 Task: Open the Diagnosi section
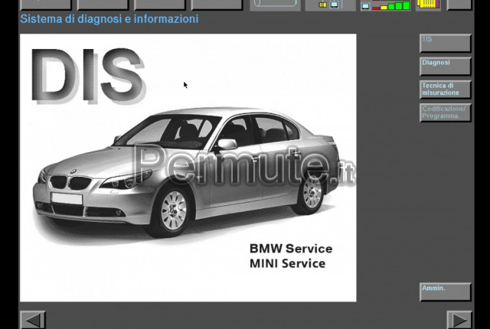point(445,66)
